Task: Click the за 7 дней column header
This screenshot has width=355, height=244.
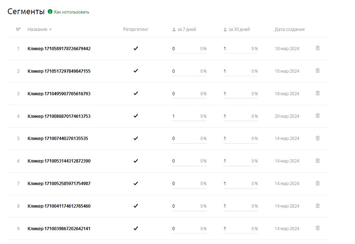Action: pos(186,29)
